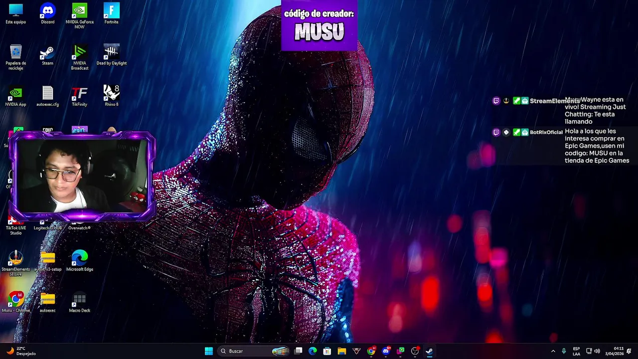
Task: Open StreamElements SE.Live desktop shortcut
Action: point(15,263)
